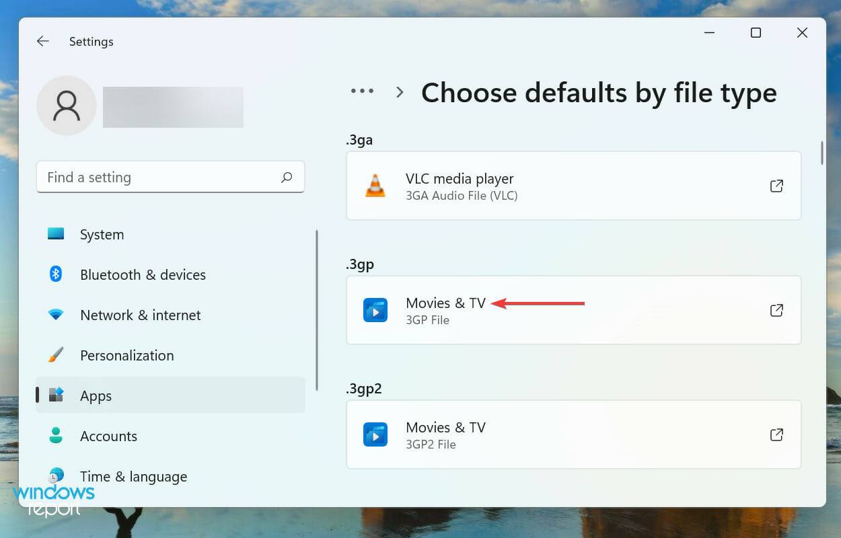Click the user profile avatar
This screenshot has width=841, height=538.
pos(67,106)
